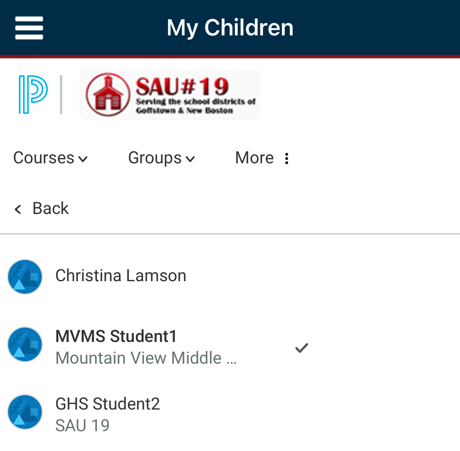Select the Christina Lamson account name
This screenshot has width=460, height=451.
click(121, 276)
